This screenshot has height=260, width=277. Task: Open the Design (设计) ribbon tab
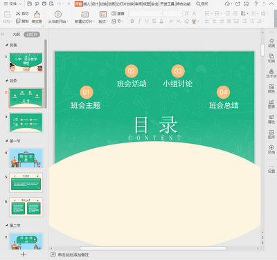(95, 3)
